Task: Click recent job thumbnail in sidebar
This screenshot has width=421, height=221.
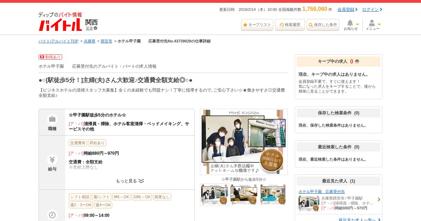Action: (x=309, y=203)
